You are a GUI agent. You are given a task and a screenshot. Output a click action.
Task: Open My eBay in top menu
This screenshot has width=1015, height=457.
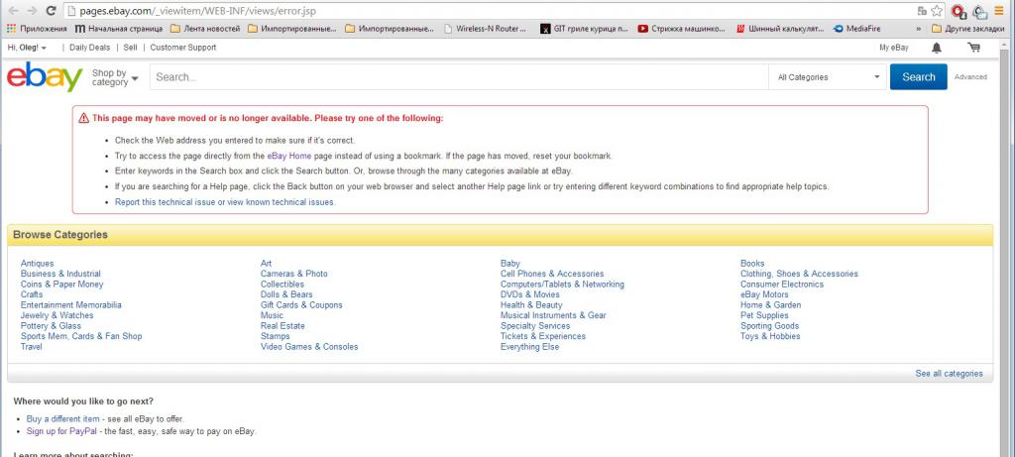pos(894,48)
